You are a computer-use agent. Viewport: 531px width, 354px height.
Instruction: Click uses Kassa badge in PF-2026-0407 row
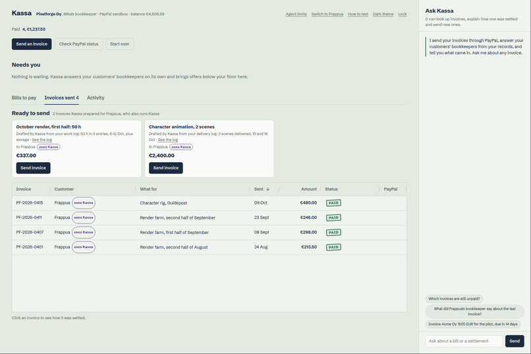point(84,233)
